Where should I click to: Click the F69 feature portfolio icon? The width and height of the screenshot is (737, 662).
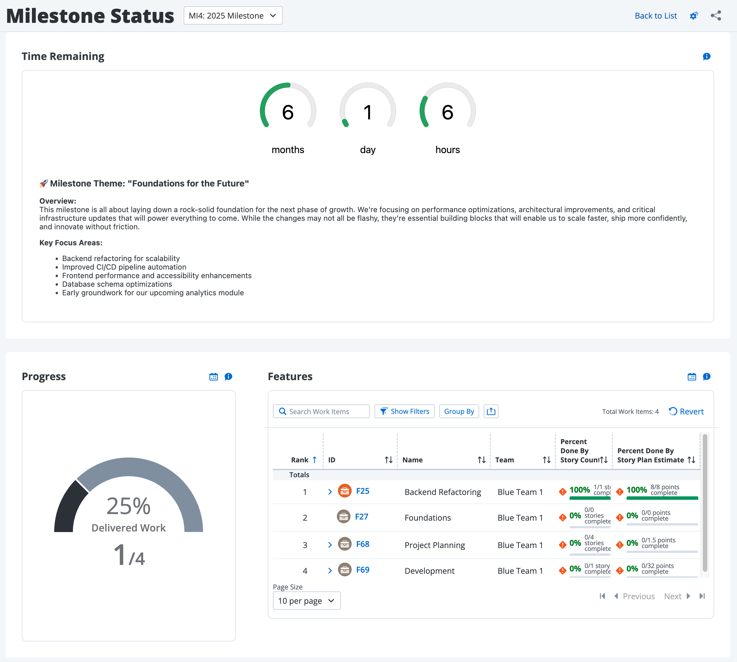(344, 569)
